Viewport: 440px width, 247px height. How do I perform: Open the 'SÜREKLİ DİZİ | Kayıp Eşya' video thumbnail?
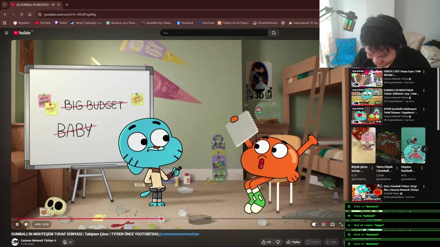point(367,78)
